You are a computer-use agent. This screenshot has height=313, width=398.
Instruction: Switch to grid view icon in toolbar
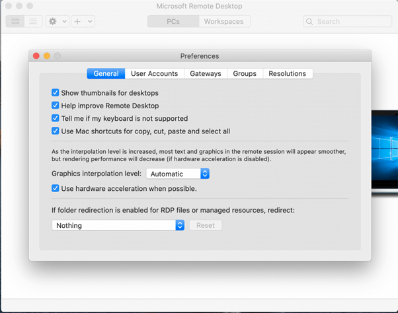click(15, 21)
